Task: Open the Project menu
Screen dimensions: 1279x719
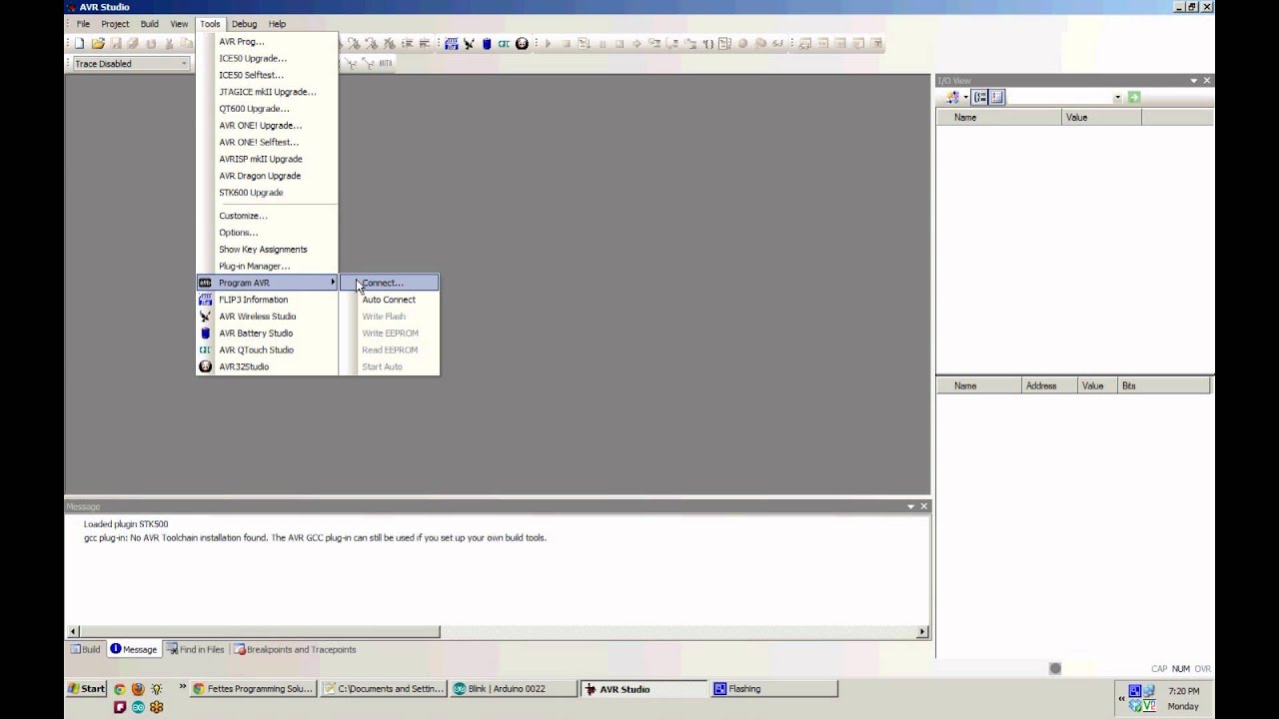Action: (x=115, y=24)
